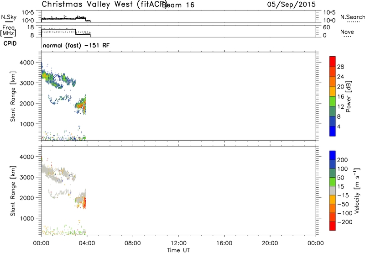Screen dimensions: 365x253
Task: Click the '04:00' time axis tick
Action: coord(87,243)
